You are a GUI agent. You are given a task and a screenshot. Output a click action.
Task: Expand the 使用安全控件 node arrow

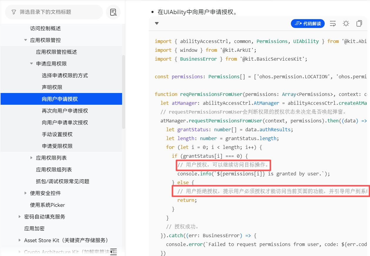26,193
